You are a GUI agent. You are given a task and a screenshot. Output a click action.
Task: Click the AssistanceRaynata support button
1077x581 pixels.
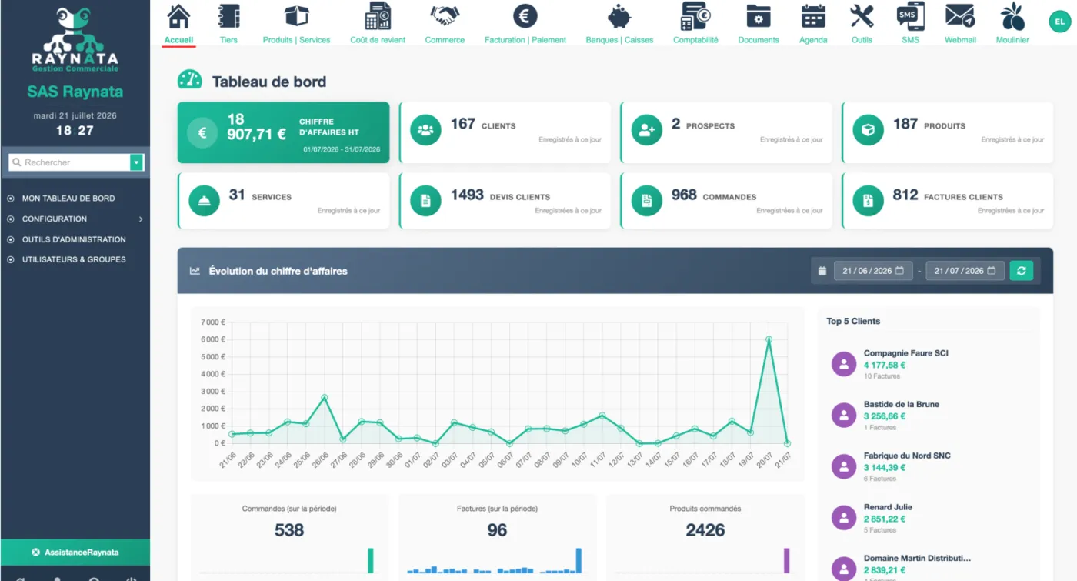[x=75, y=553]
